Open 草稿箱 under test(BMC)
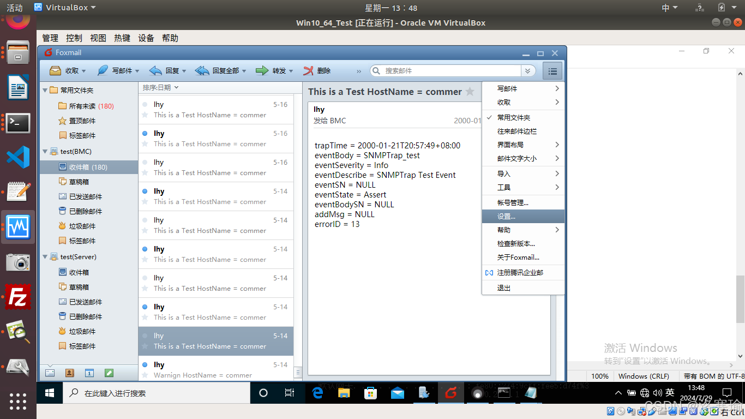Screen dimensions: 745x419 [x=79, y=182]
